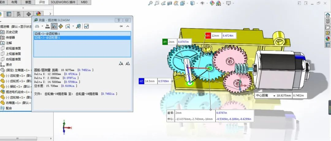Open the Edit Appearance color ball
Viewport: 331px width, 141px height.
(212, 3)
